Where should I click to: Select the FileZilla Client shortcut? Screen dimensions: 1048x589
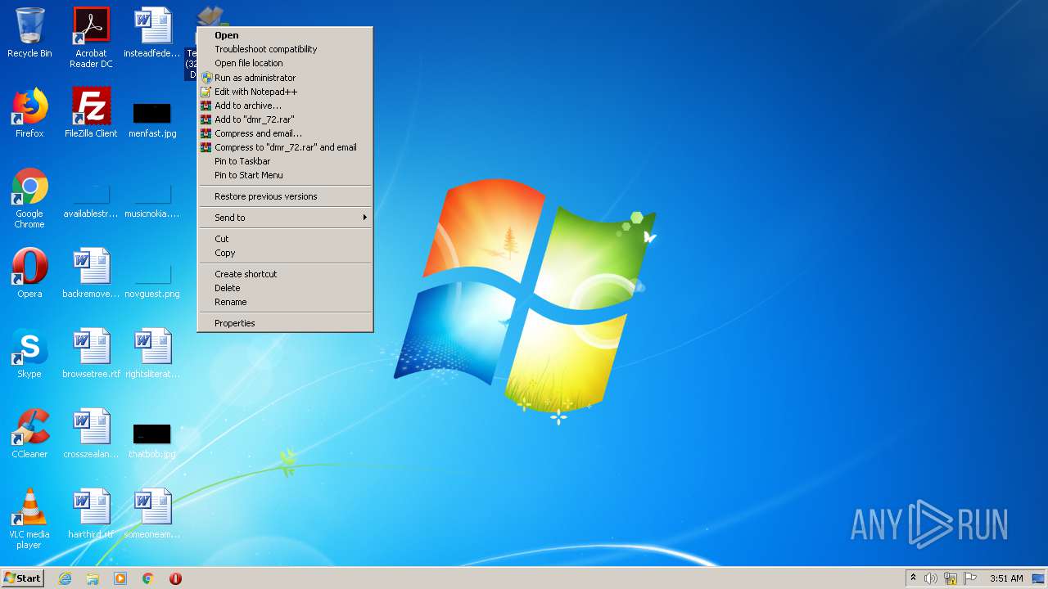coord(91,113)
